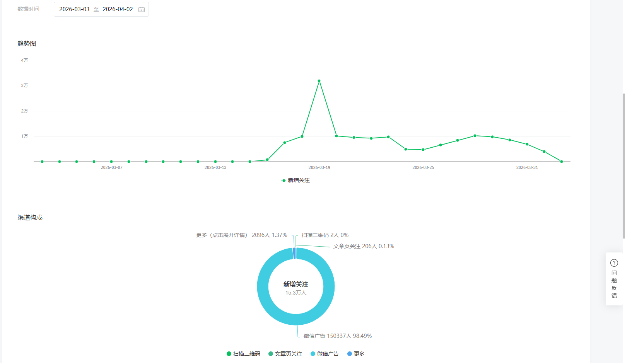Screen dimensions: 625x363
Task: Click the 趋势图 section heading
Action: pyautogui.click(x=27, y=44)
